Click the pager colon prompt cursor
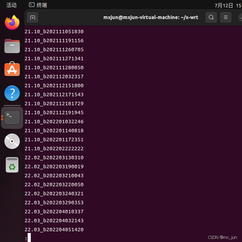The width and height of the screenshot is (242, 242). point(29,237)
